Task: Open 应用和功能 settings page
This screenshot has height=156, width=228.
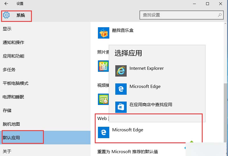Action: (x=45, y=56)
